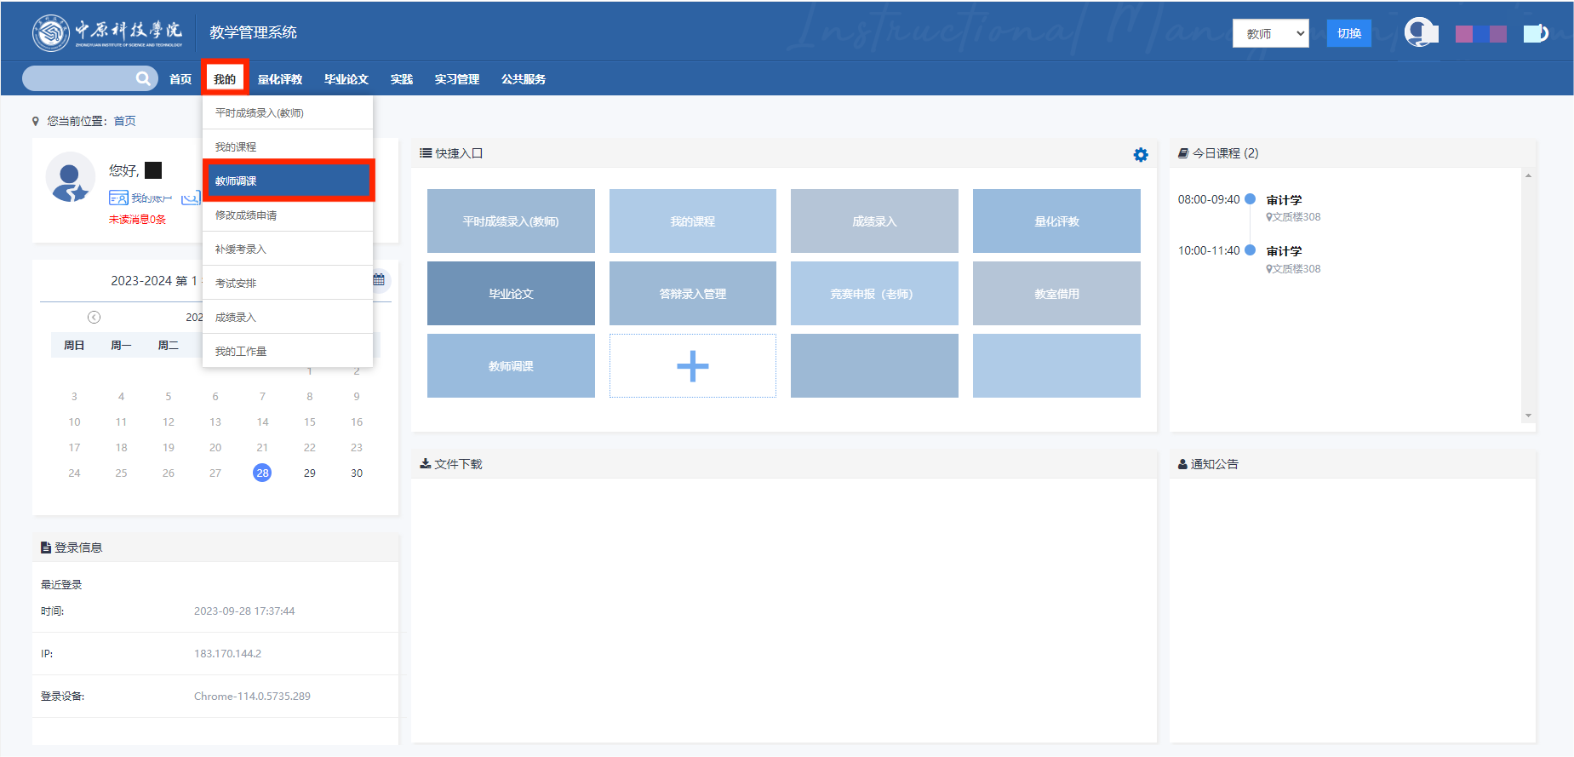Open the 教师 role dropdown
Screen dimensions: 1574x757
point(1270,33)
